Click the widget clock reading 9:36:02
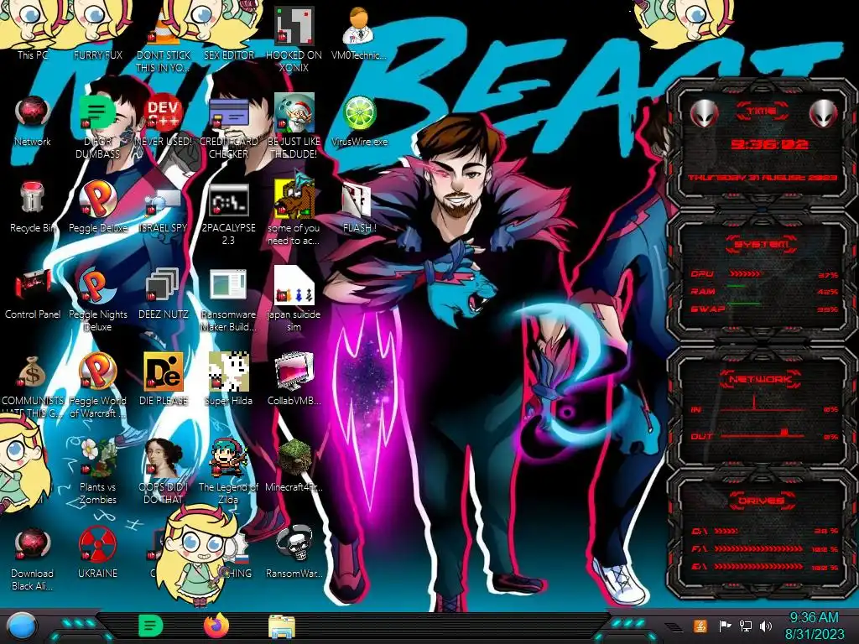859x644 pixels. [769, 144]
